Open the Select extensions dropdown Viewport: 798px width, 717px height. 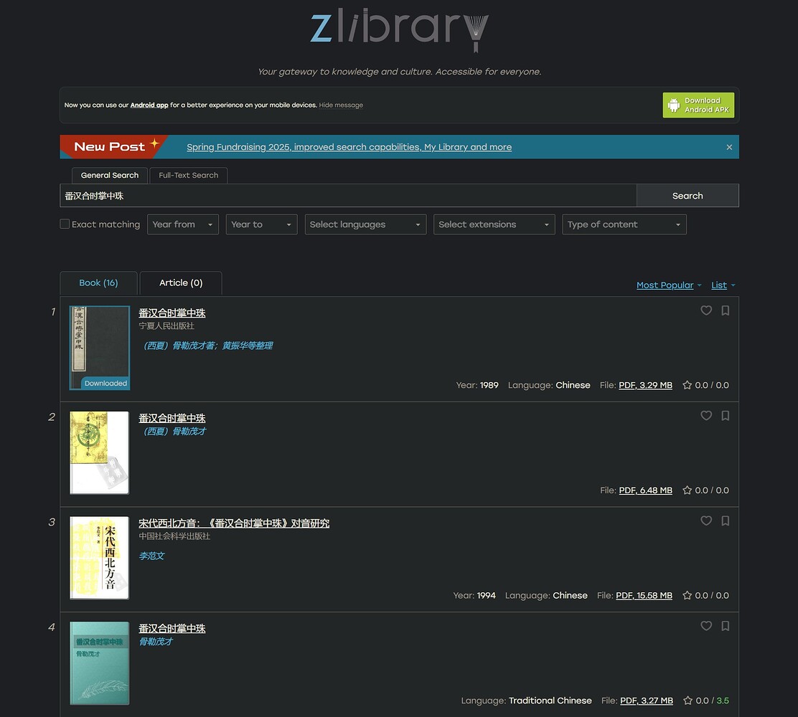click(x=494, y=224)
